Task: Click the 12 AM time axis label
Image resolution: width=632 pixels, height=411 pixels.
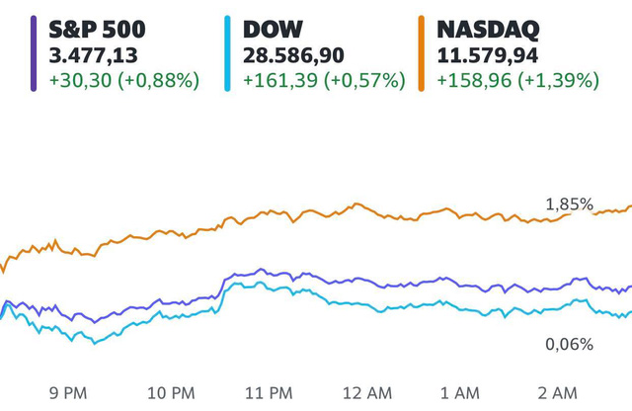Action: [367, 393]
